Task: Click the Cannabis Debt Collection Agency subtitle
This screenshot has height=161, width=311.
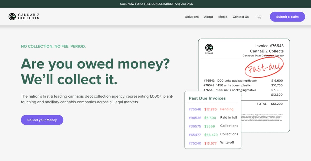Action: (x=263, y=56)
